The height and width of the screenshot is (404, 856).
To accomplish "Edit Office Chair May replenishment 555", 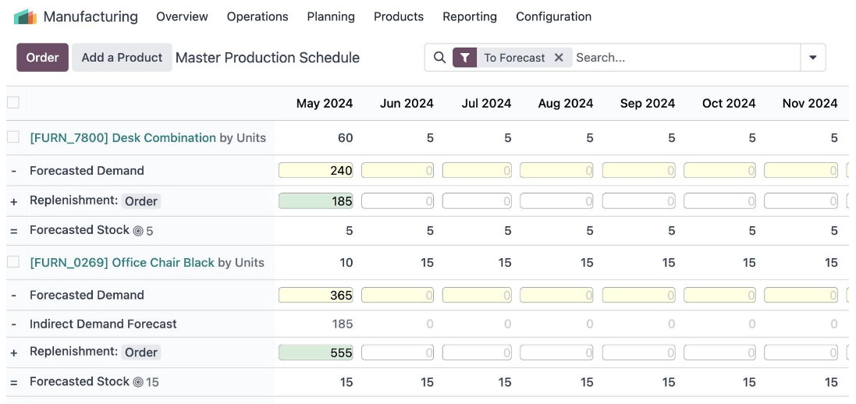I will pyautogui.click(x=315, y=353).
